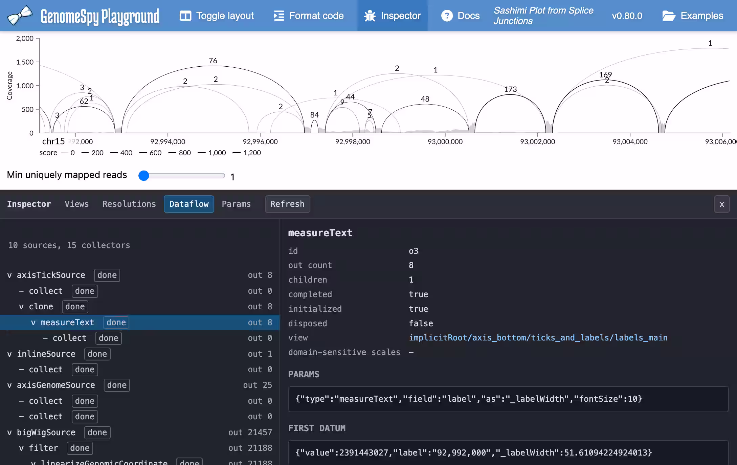This screenshot has width=737, height=465.
Task: Click the 'measureText' details heading
Action: click(320, 233)
